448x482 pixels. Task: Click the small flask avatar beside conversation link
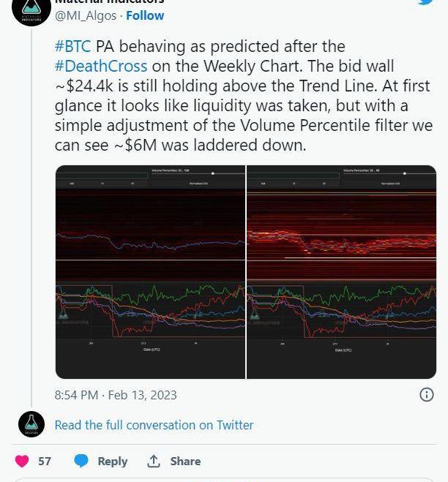pyautogui.click(x=31, y=424)
